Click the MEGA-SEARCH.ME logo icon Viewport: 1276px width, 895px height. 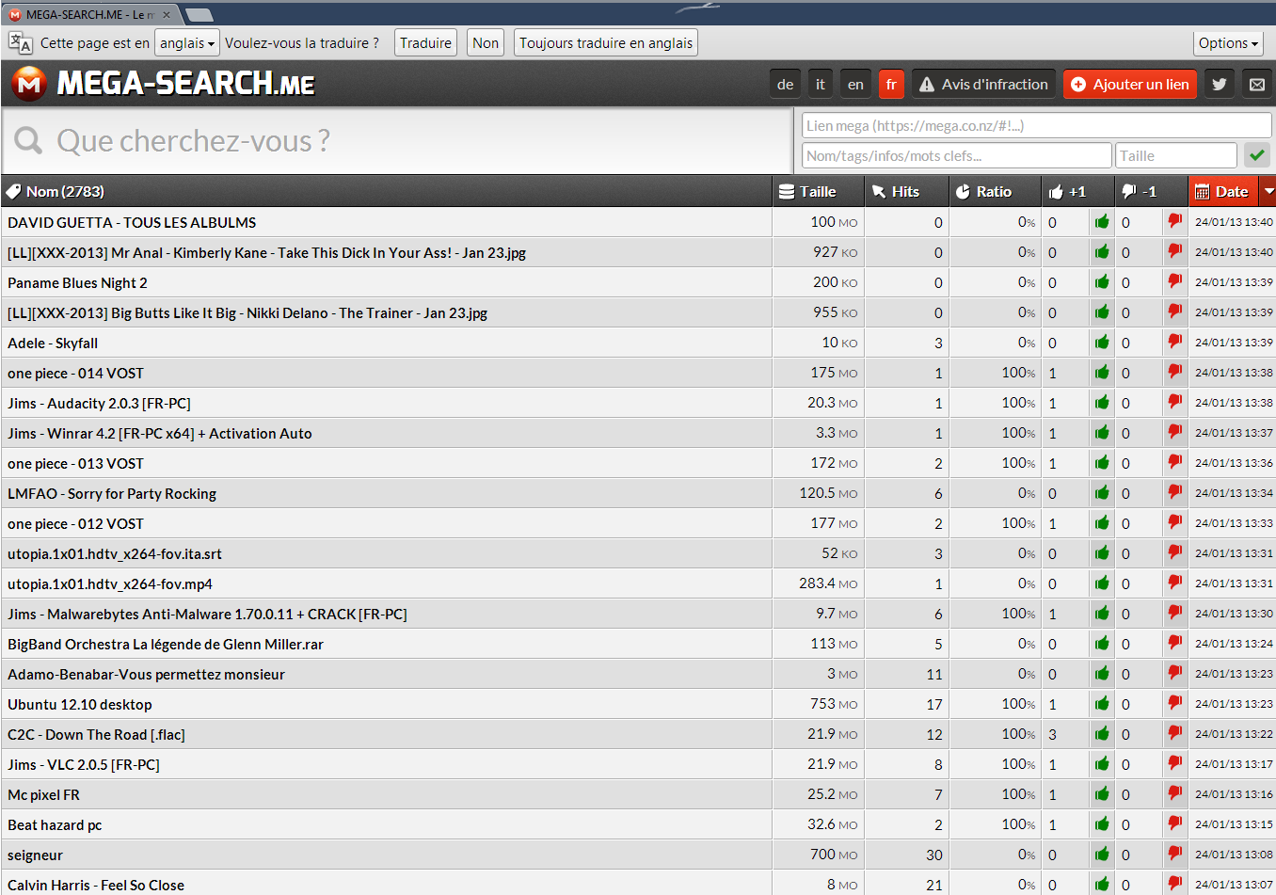(29, 84)
